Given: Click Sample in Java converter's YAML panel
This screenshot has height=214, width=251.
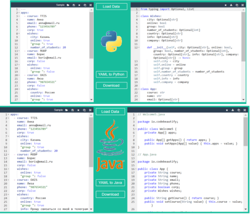Looking at the screenshot, I should tap(58, 110).
